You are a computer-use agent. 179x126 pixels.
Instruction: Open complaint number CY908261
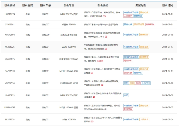tap(10, 24)
